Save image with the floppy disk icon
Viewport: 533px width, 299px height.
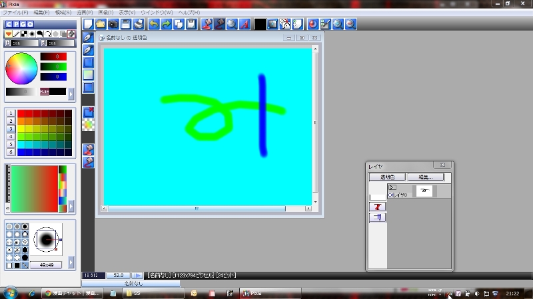pos(125,24)
